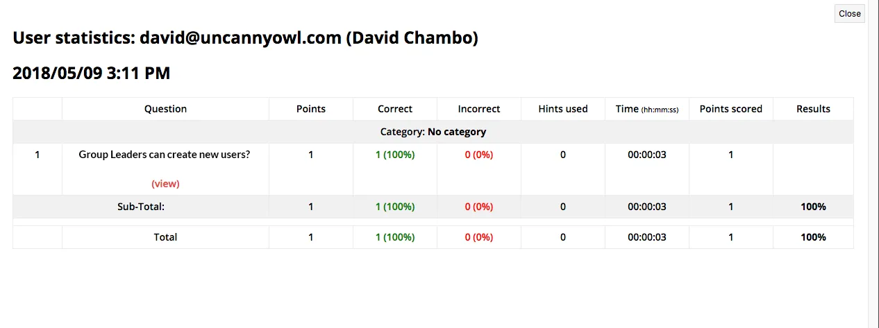Screen dimensions: 879x328
Task: Click the Close button
Action: click(849, 14)
